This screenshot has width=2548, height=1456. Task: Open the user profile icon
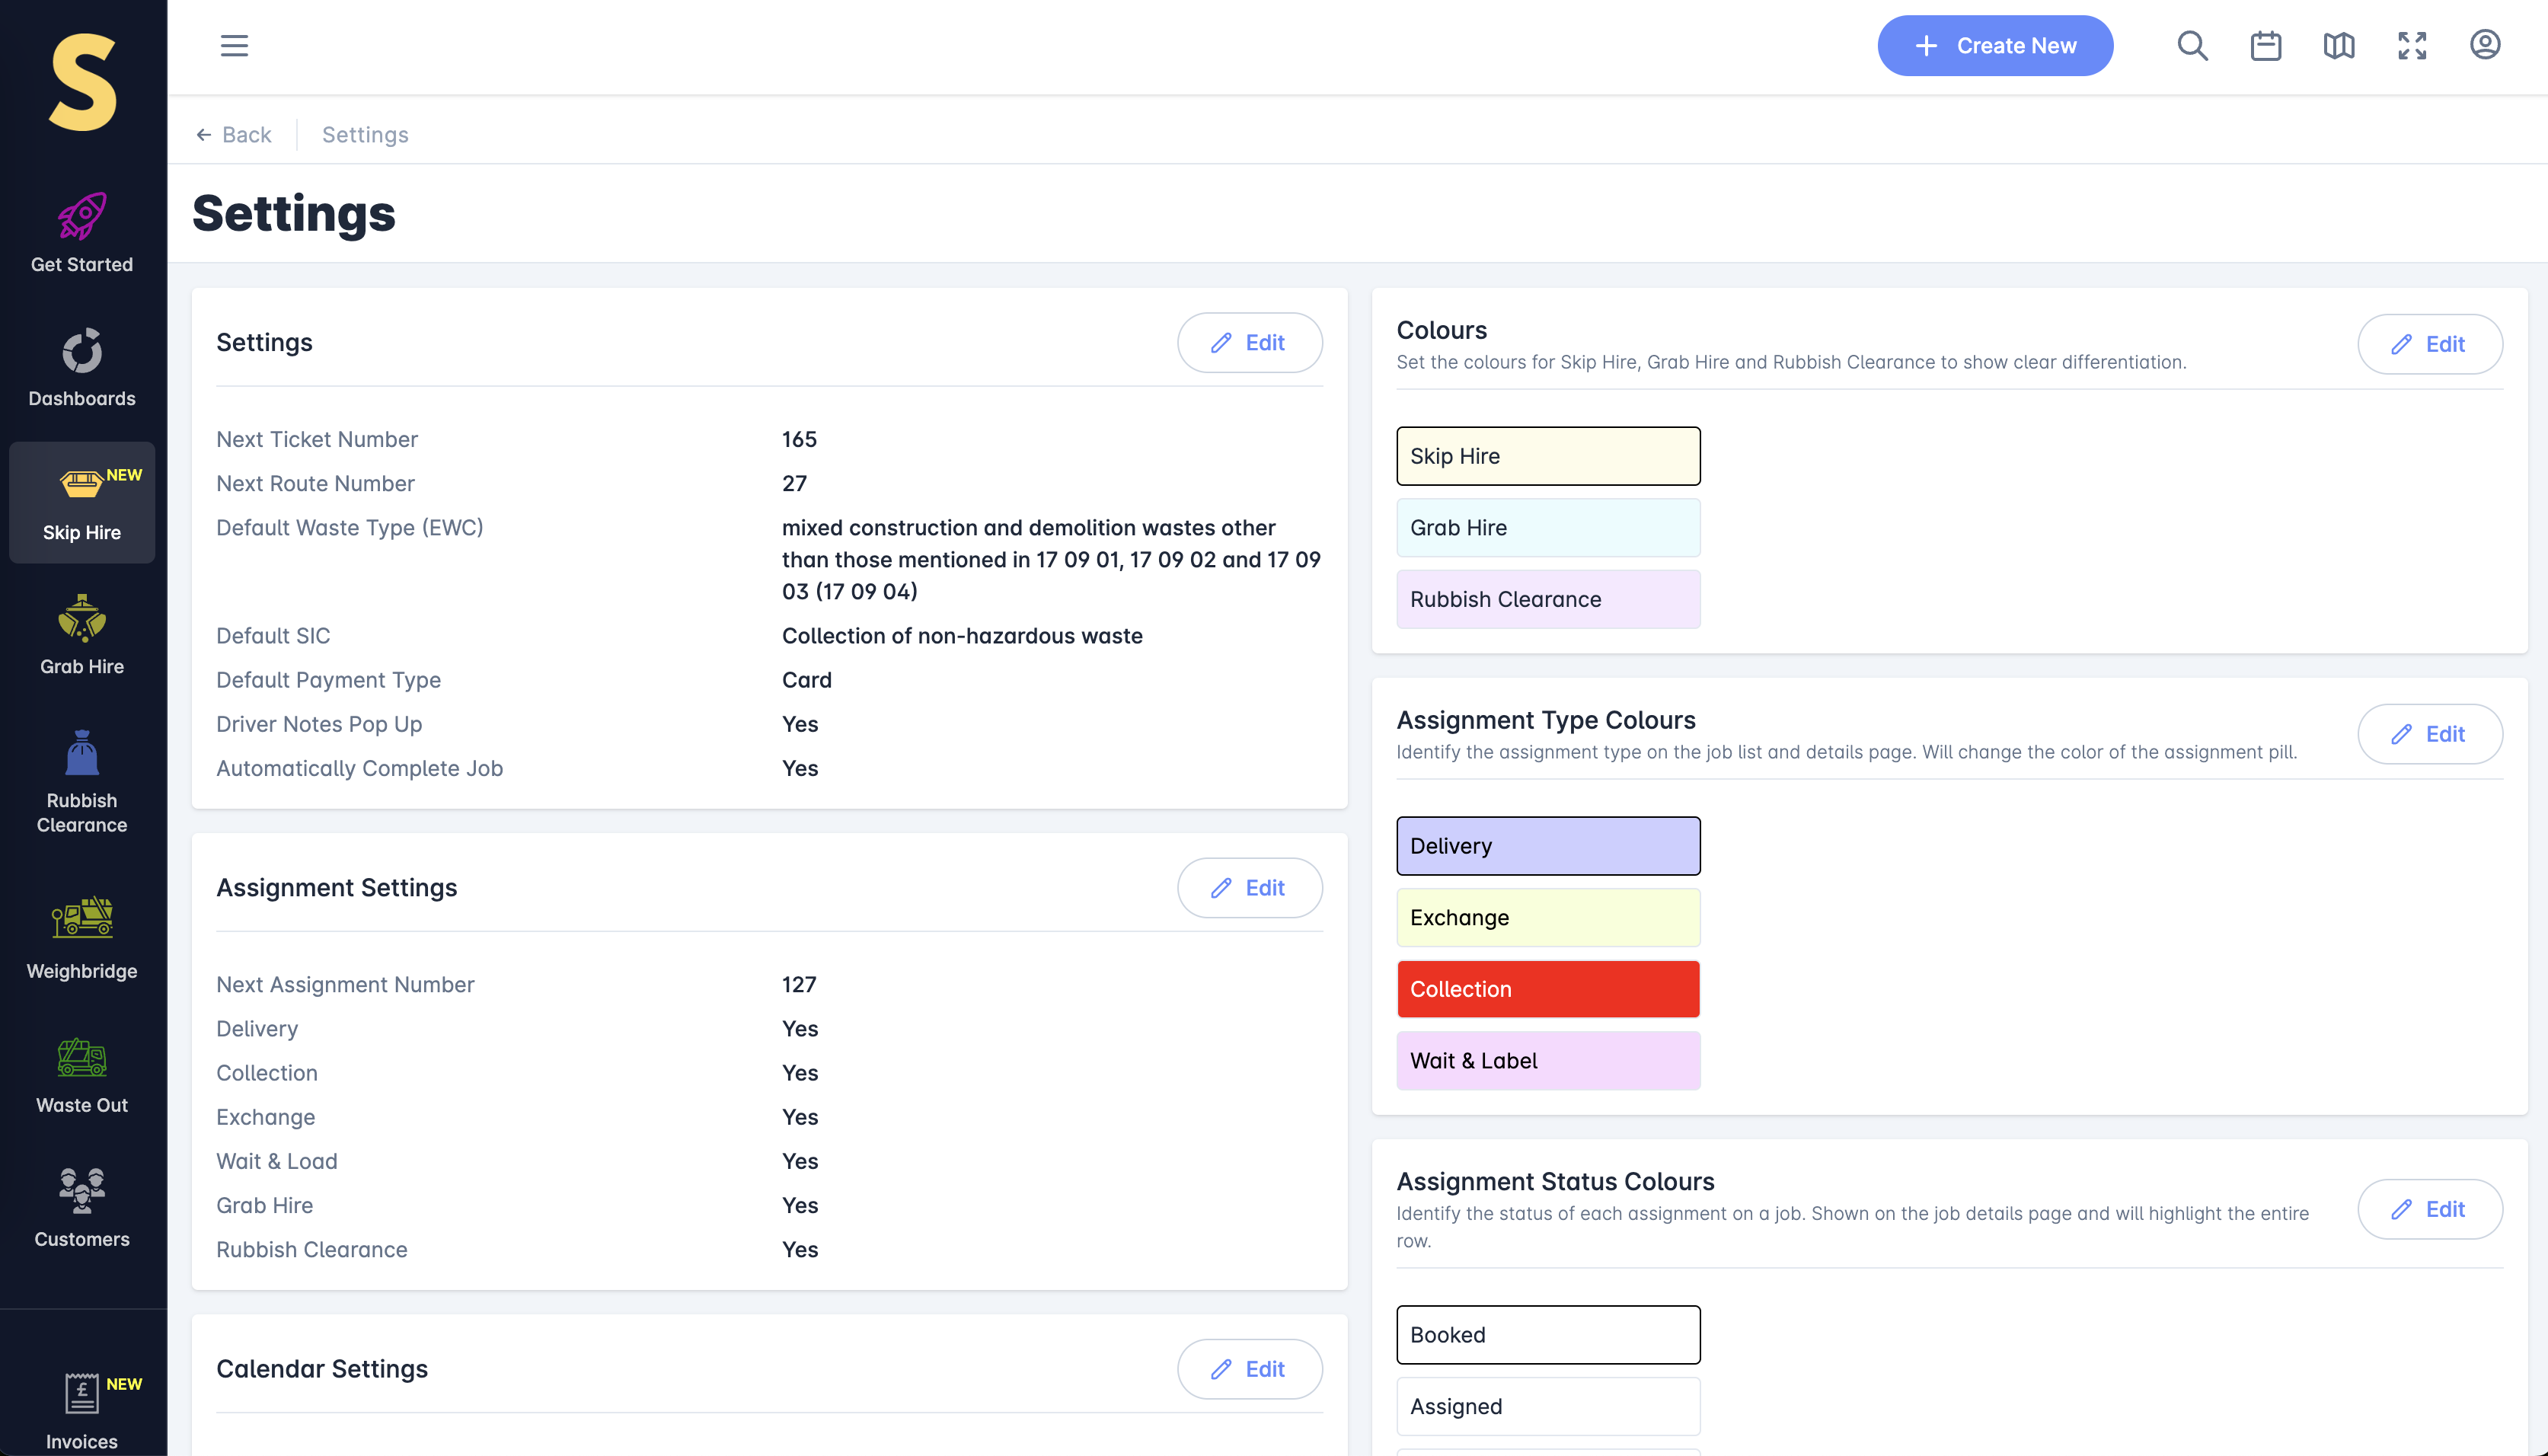(x=2484, y=46)
